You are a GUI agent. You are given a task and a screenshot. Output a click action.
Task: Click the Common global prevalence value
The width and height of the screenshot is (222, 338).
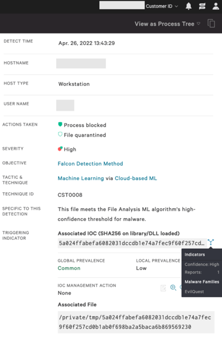coord(69,268)
